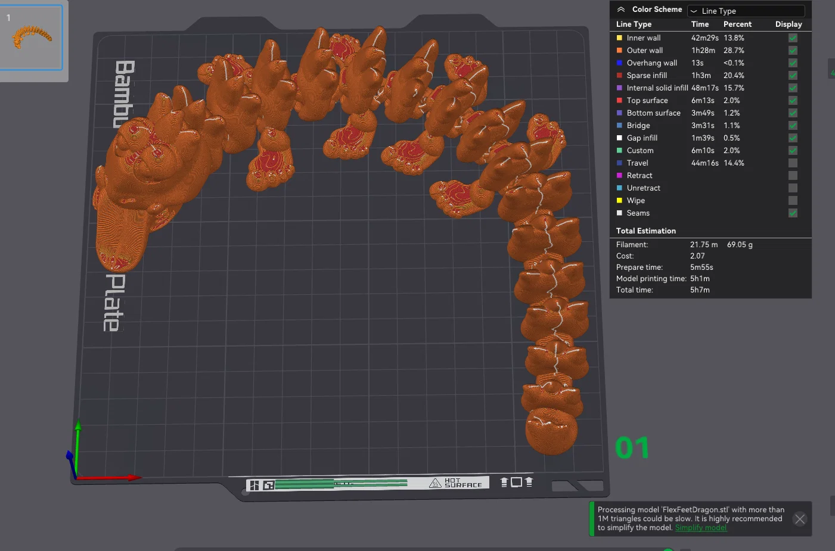Image resolution: width=835 pixels, height=551 pixels.
Task: Show Retract moves with its checkbox
Action: (793, 176)
